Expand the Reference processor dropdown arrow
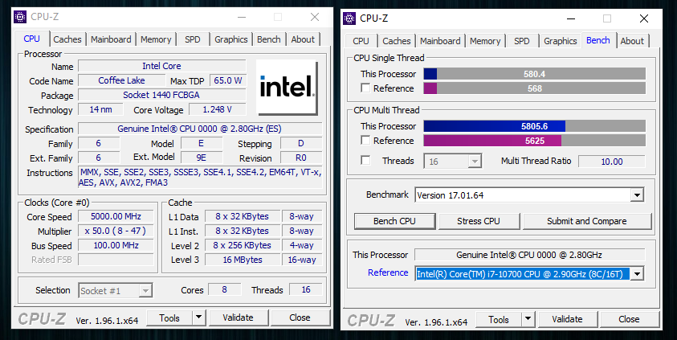This screenshot has height=340, width=677. (x=637, y=273)
